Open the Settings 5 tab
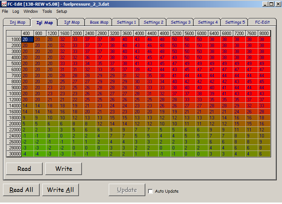The height and width of the screenshot is (204, 282). 235,22
